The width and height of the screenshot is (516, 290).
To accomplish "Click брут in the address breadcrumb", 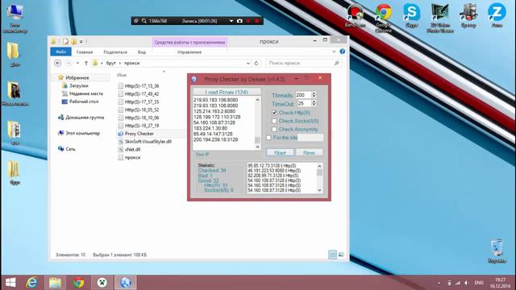I will click(x=111, y=63).
